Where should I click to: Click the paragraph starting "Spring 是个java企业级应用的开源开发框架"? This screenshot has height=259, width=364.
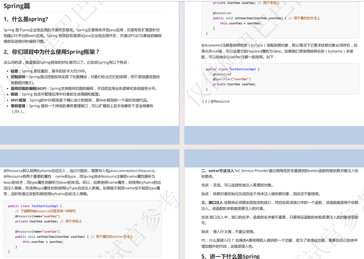pos(83,35)
